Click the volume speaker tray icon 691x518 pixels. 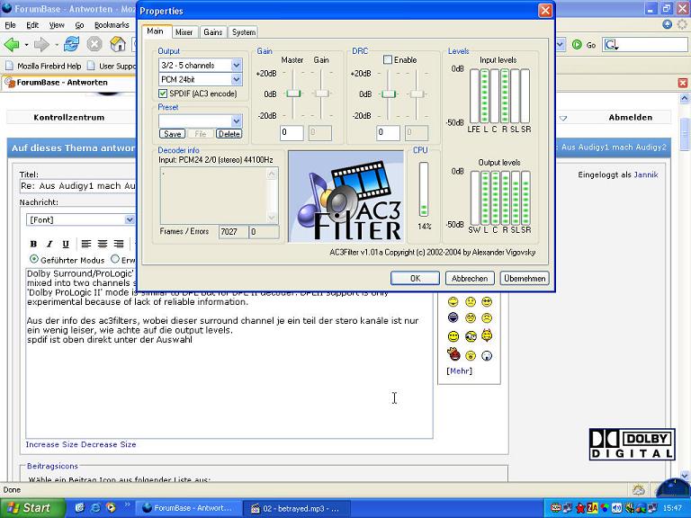coord(616,508)
